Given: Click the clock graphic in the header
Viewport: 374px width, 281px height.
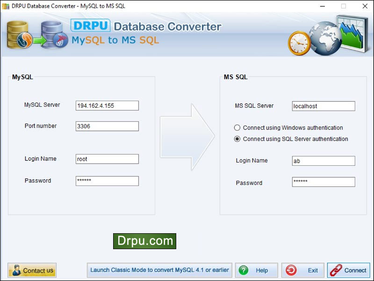Looking at the screenshot, I should (x=298, y=41).
